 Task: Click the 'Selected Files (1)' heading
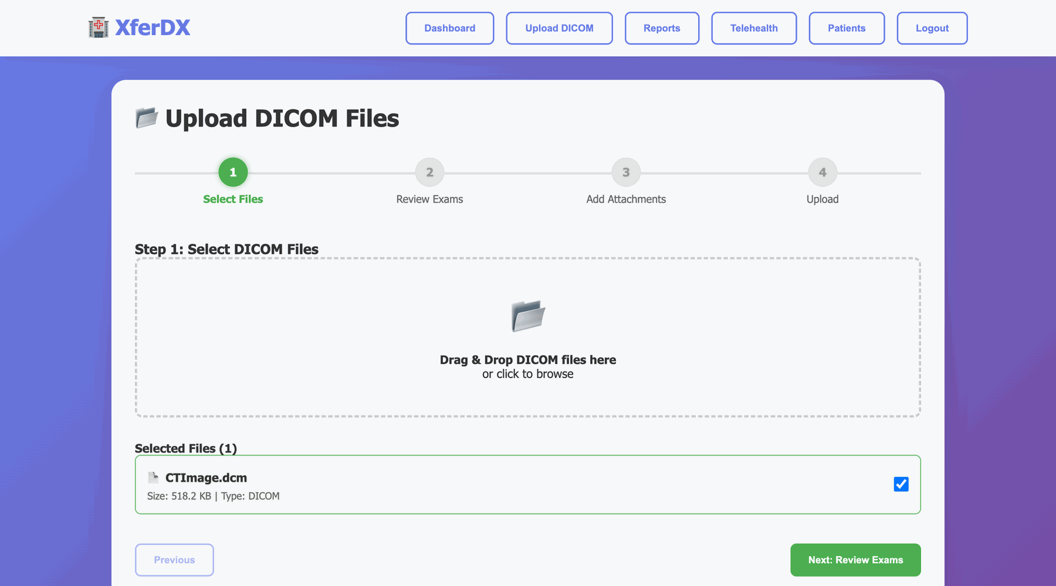point(186,448)
